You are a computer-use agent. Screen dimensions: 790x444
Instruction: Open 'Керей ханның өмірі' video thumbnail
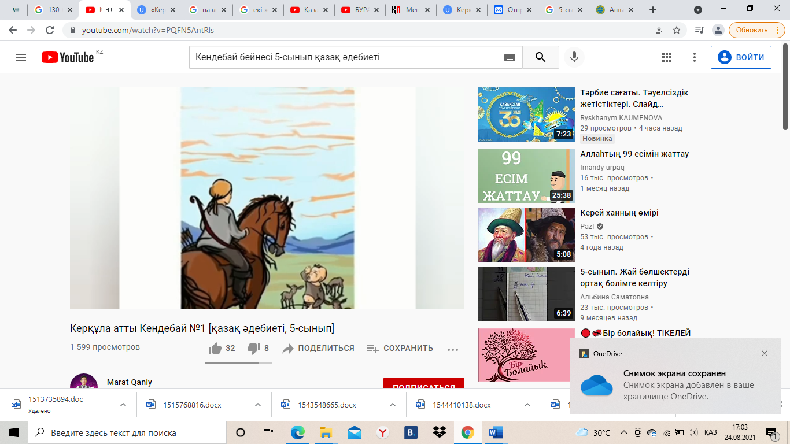(x=527, y=235)
